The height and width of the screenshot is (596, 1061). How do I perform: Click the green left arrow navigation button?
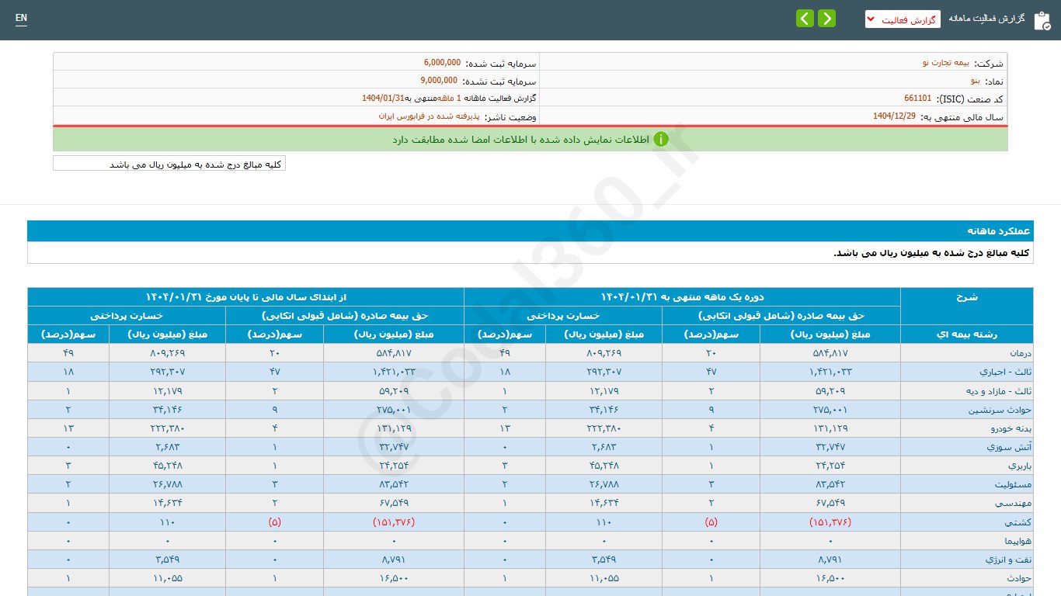[x=805, y=18]
